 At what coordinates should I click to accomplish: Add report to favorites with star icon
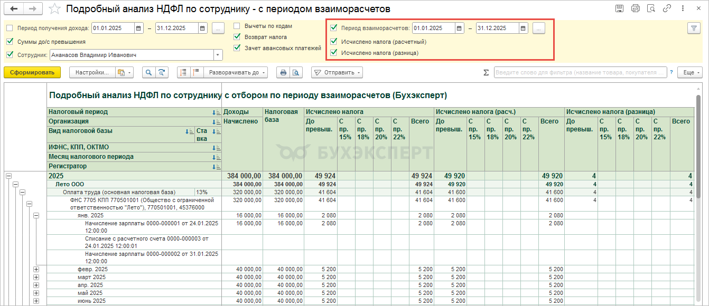point(54,9)
